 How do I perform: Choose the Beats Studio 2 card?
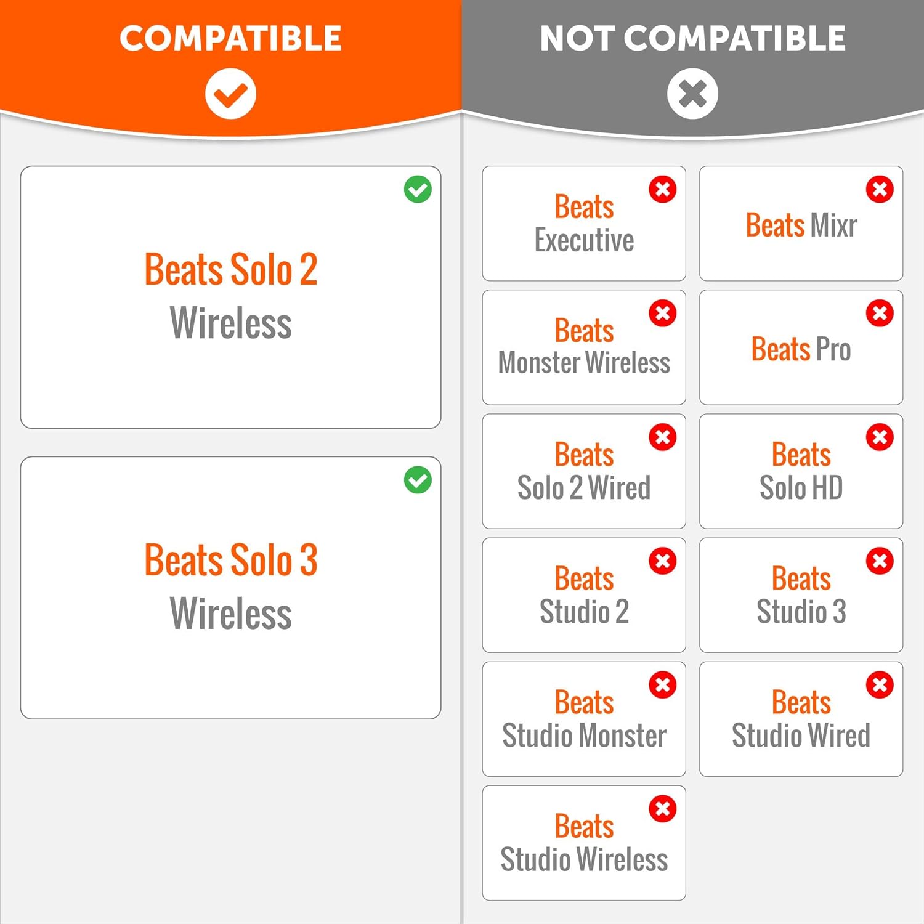[583, 595]
